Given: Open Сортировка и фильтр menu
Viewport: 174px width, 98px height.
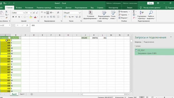Looking at the screenshot, I should 142,15.
